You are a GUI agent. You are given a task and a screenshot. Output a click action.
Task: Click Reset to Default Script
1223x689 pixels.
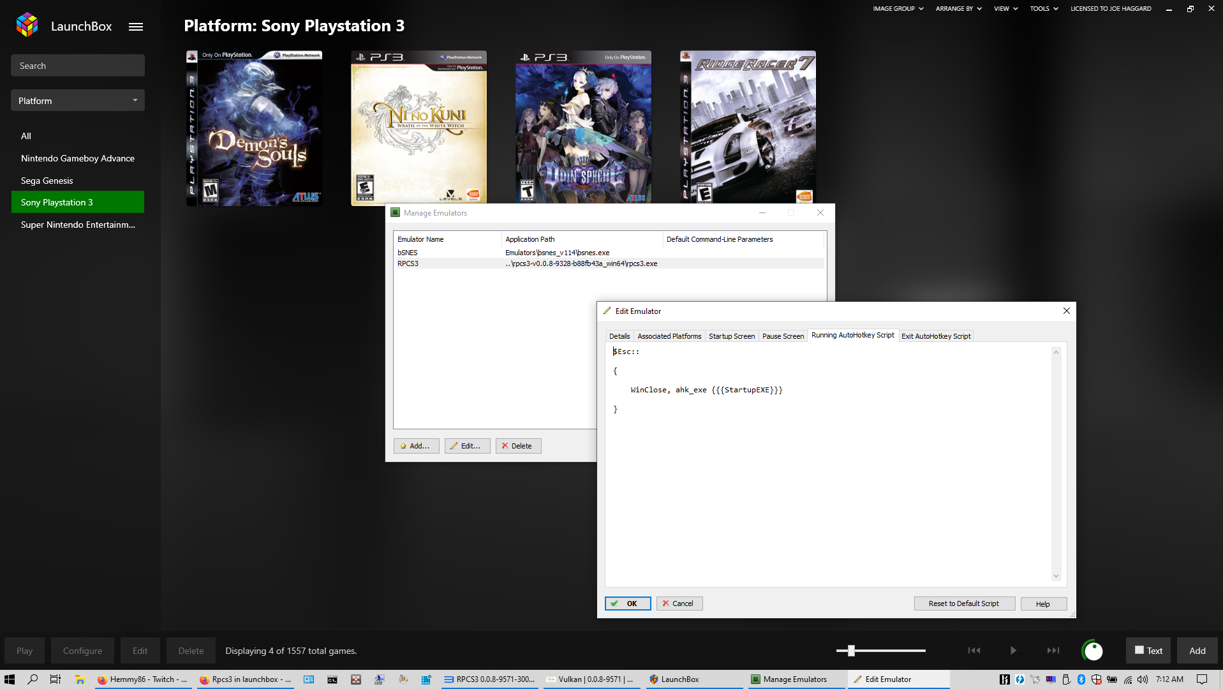pyautogui.click(x=964, y=604)
